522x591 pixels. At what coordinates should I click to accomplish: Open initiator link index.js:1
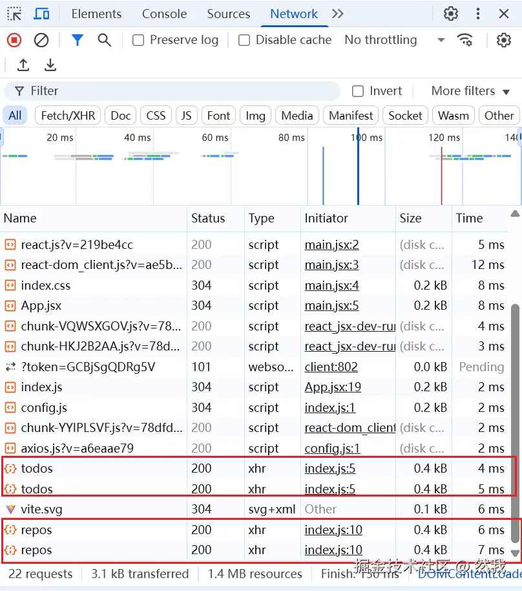coord(329,407)
